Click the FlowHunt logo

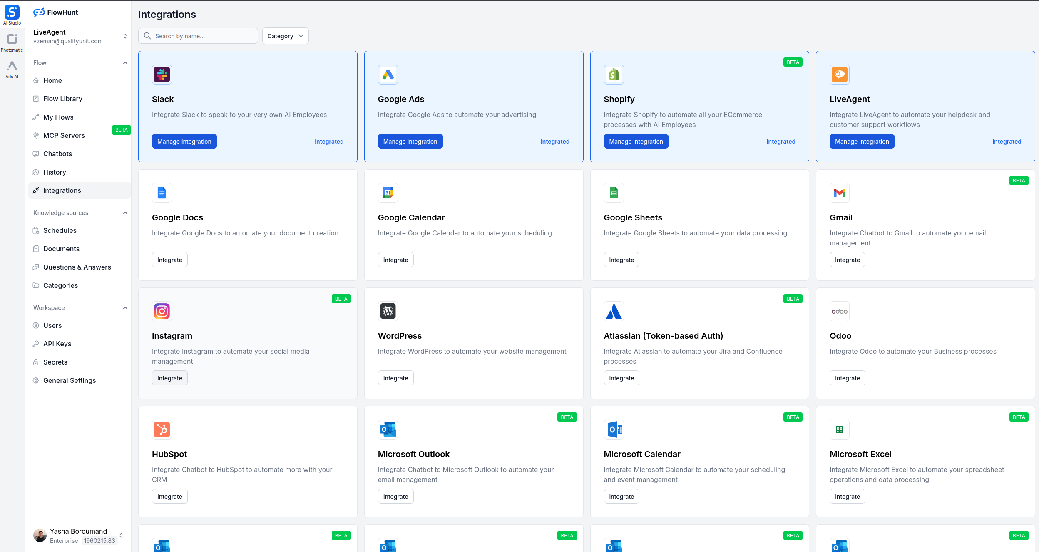pyautogui.click(x=55, y=12)
